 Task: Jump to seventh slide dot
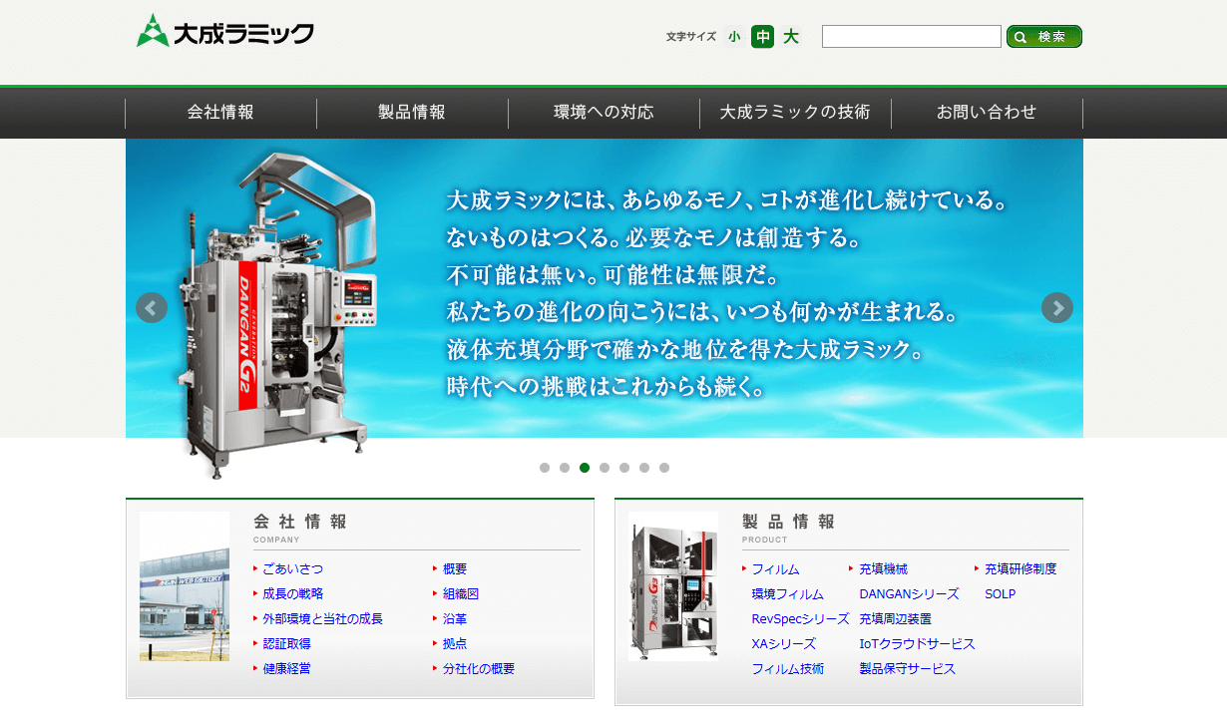point(664,468)
